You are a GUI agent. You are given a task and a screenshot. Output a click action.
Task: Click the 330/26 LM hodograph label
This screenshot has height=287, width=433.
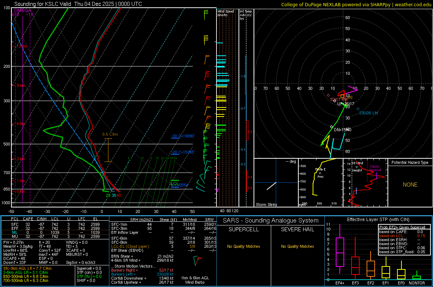(368, 113)
